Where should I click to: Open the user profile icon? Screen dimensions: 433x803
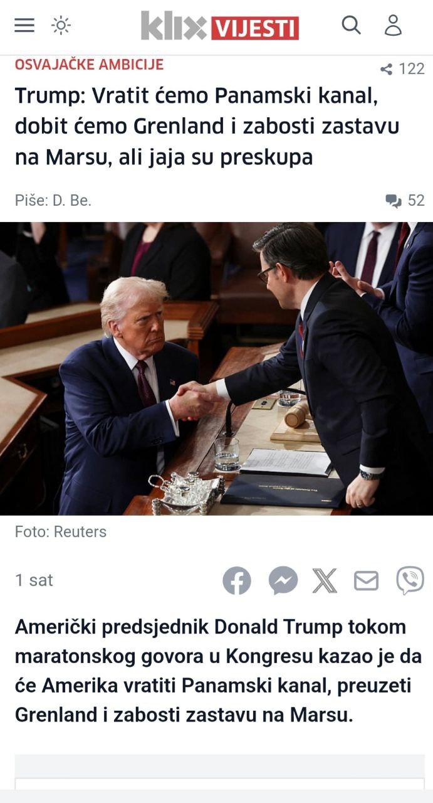click(393, 25)
